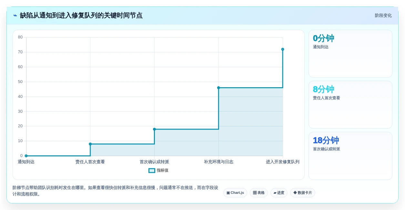Screen dimensions: 405x210
Task: Click the 阶段变化 label in header
Action: pyautogui.click(x=383, y=16)
